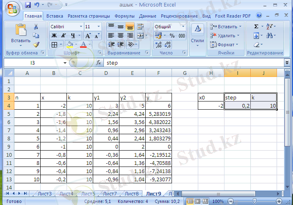Screen dimensions: 293x205
Task: Click the Вставить paste button
Action: (x=21, y=35)
